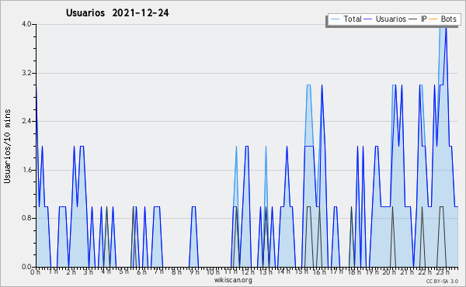Click the x-axis label '23 h'
Viewport: 466px width, 287px height.
[x=442, y=272]
